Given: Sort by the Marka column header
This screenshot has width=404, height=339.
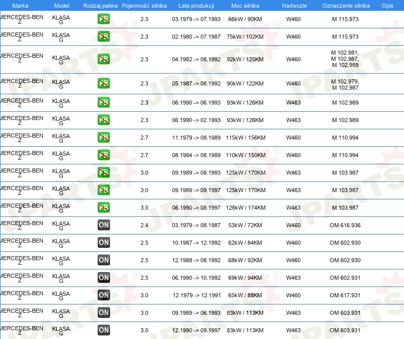Looking at the screenshot, I should 20,6.
